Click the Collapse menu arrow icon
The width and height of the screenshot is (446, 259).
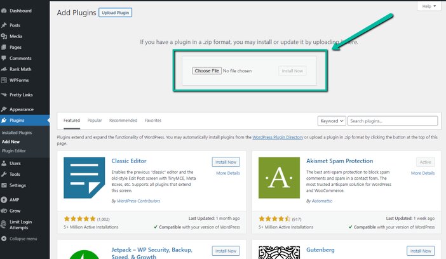(4, 239)
